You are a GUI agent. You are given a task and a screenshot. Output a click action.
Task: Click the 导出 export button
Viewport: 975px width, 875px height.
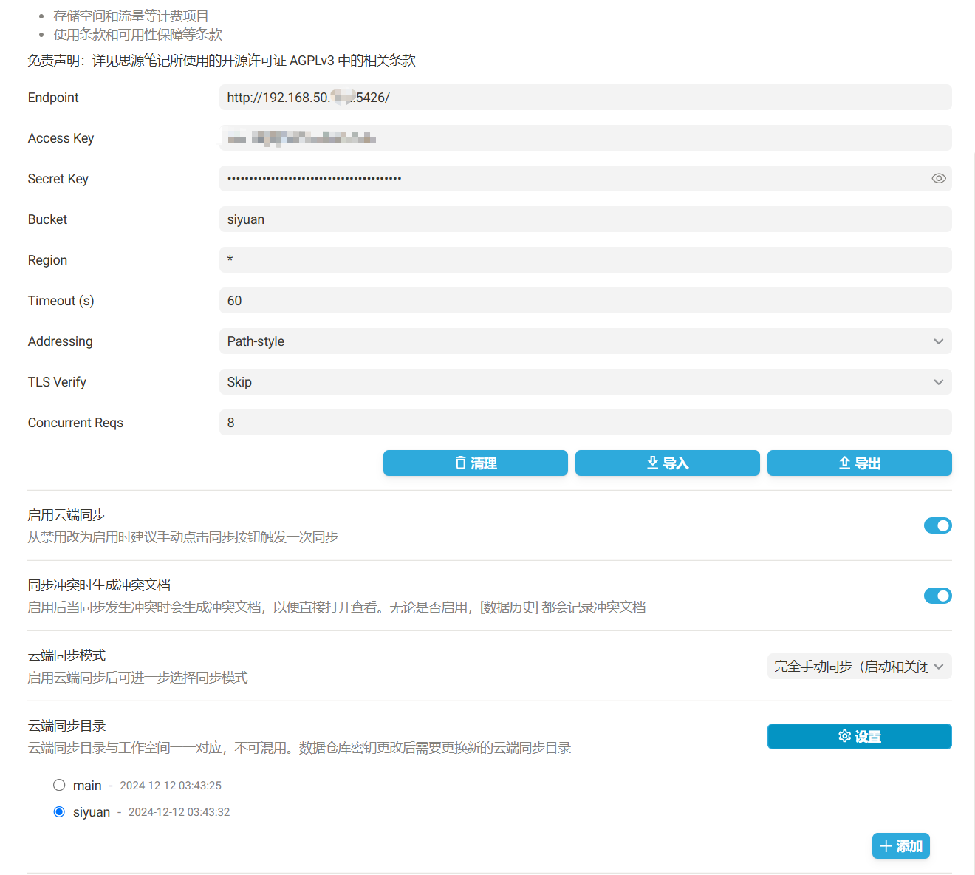pyautogui.click(x=860, y=463)
